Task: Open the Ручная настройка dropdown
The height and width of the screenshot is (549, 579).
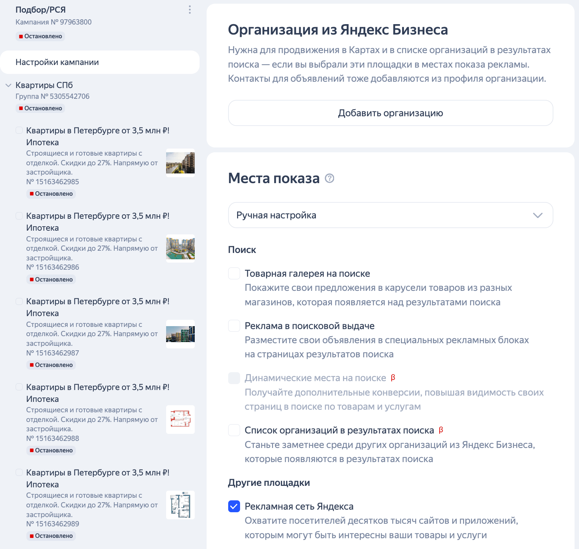Action: (391, 215)
